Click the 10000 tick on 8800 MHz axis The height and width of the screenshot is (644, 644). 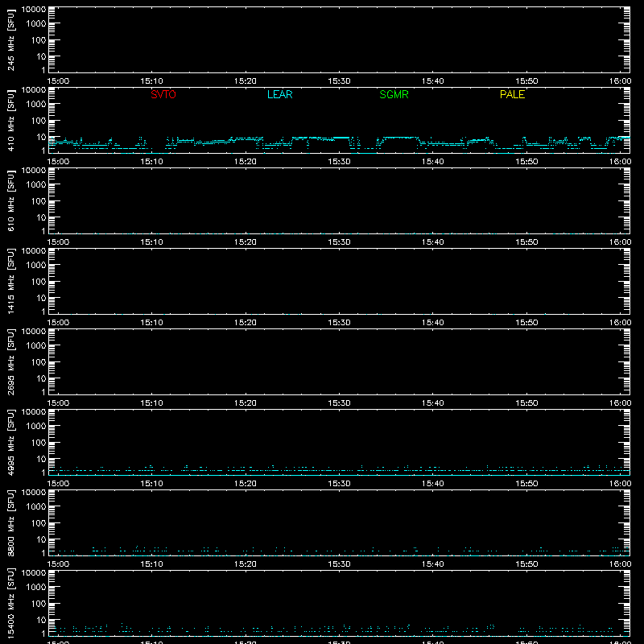click(34, 493)
